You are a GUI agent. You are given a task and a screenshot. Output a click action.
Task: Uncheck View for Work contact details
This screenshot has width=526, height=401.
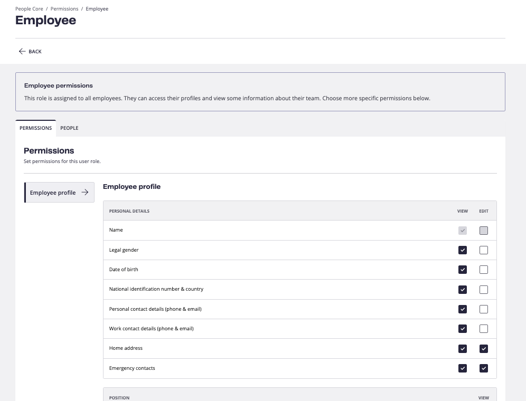click(x=463, y=329)
